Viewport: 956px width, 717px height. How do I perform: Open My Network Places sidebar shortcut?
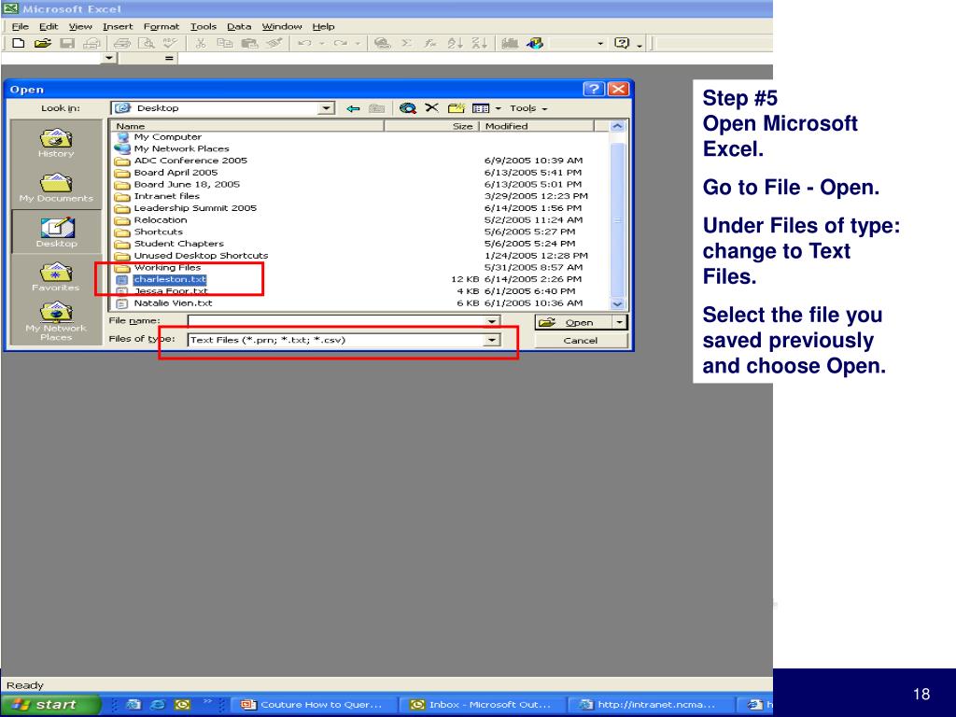(56, 321)
